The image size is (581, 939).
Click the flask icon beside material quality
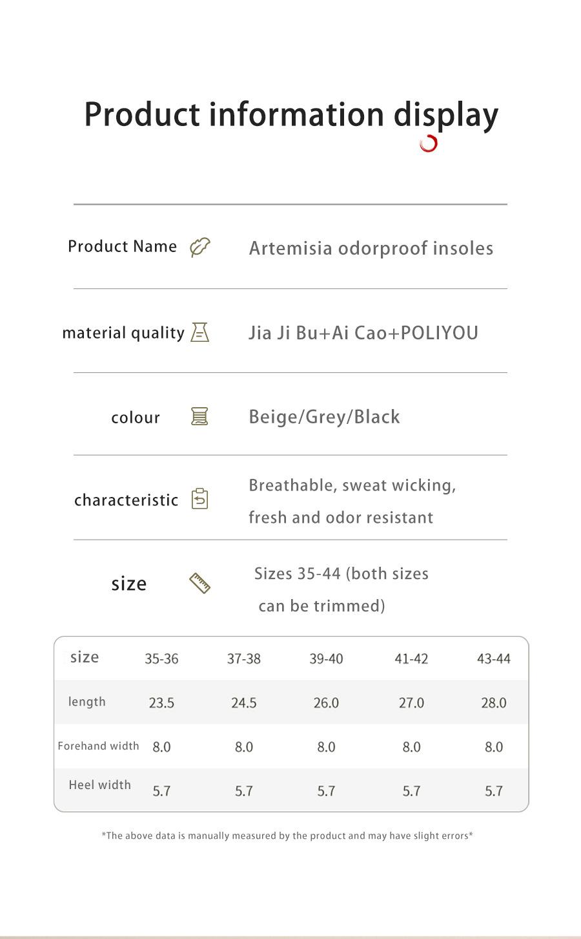(200, 333)
